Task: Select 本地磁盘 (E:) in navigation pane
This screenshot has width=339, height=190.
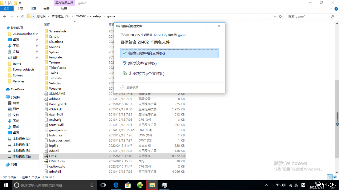Action: click(x=22, y=145)
